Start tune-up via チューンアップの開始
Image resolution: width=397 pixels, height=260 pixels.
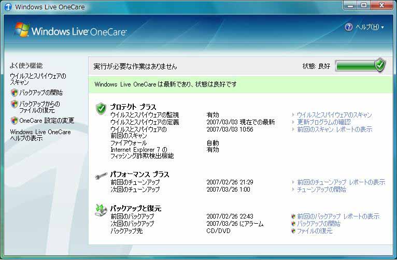321,190
